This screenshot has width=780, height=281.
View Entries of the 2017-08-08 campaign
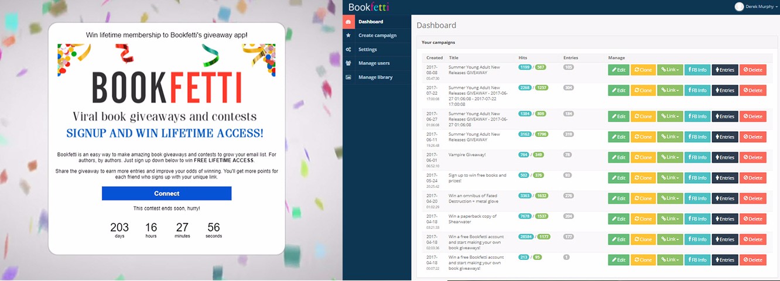pyautogui.click(x=724, y=70)
